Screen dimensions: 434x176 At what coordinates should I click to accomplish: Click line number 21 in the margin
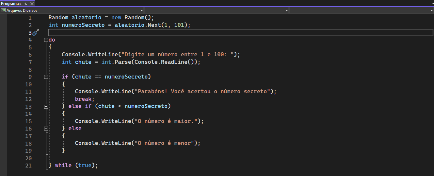[x=28, y=166]
